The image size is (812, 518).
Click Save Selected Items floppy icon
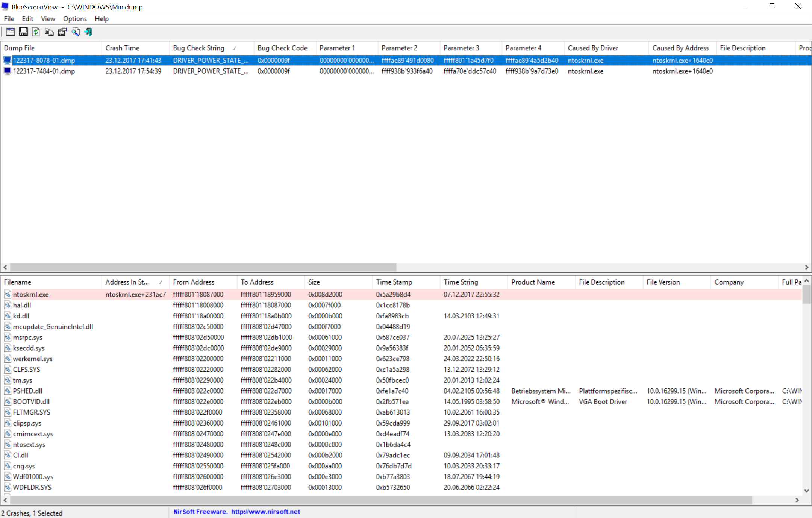coord(23,32)
